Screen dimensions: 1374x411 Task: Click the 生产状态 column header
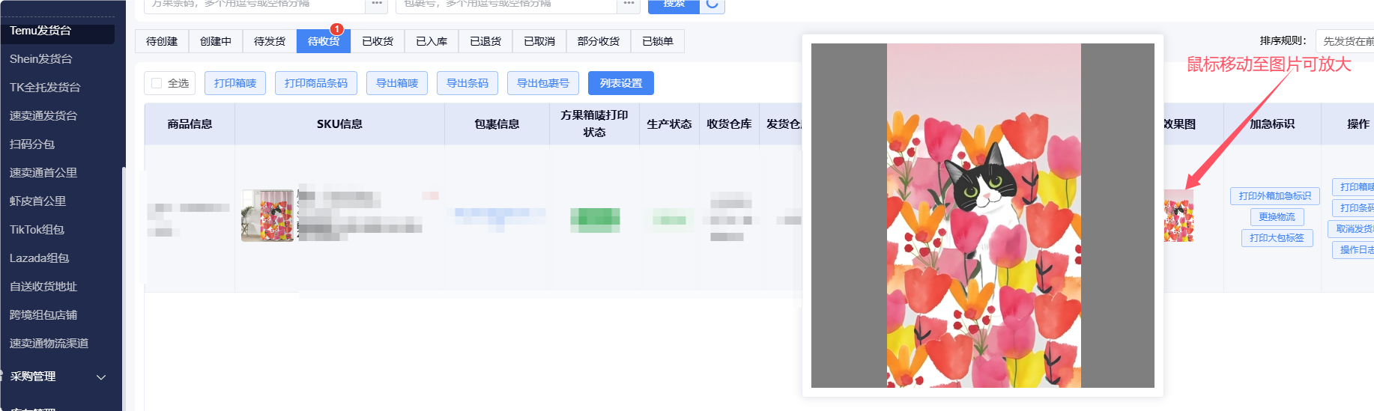click(x=669, y=124)
